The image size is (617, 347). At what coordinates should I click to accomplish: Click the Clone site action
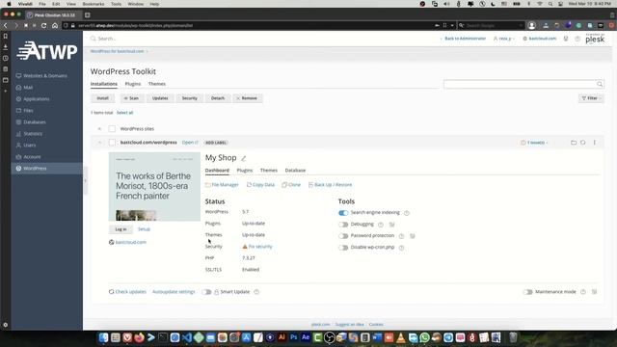click(291, 184)
